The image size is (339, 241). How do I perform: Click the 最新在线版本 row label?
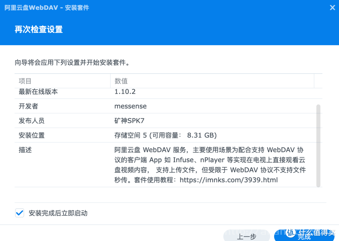38,92
